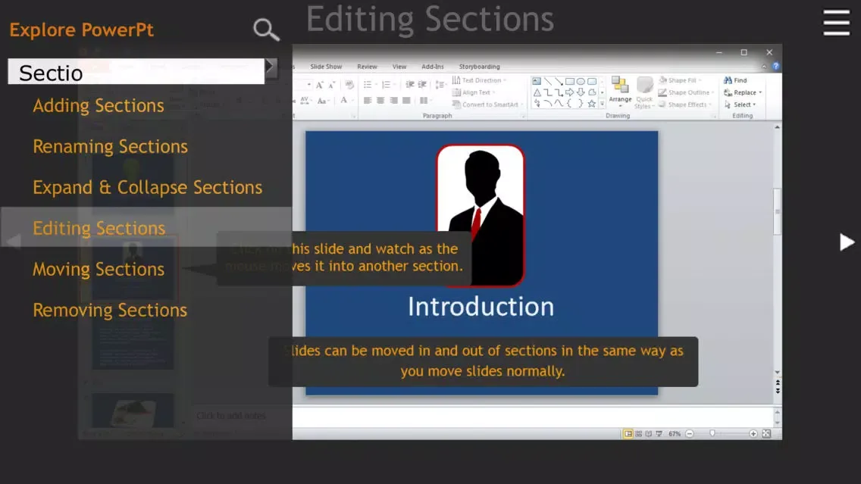Decrease font size with shrink A
The height and width of the screenshot is (484, 861).
pos(332,85)
